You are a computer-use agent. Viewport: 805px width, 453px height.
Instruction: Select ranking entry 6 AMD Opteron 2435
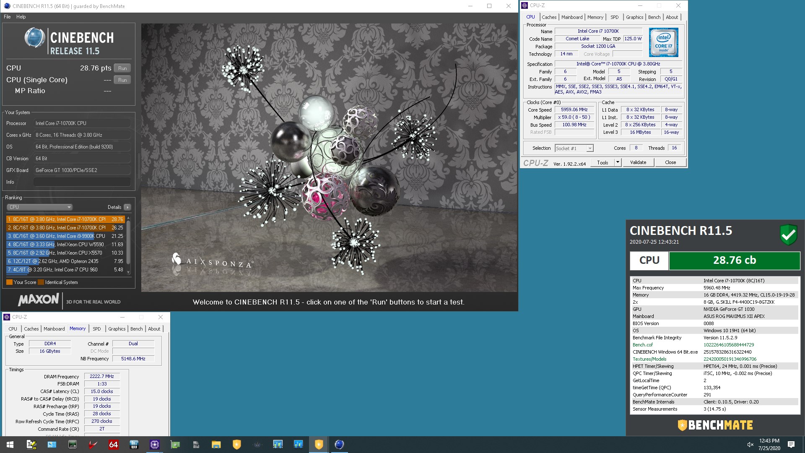pyautogui.click(x=65, y=261)
